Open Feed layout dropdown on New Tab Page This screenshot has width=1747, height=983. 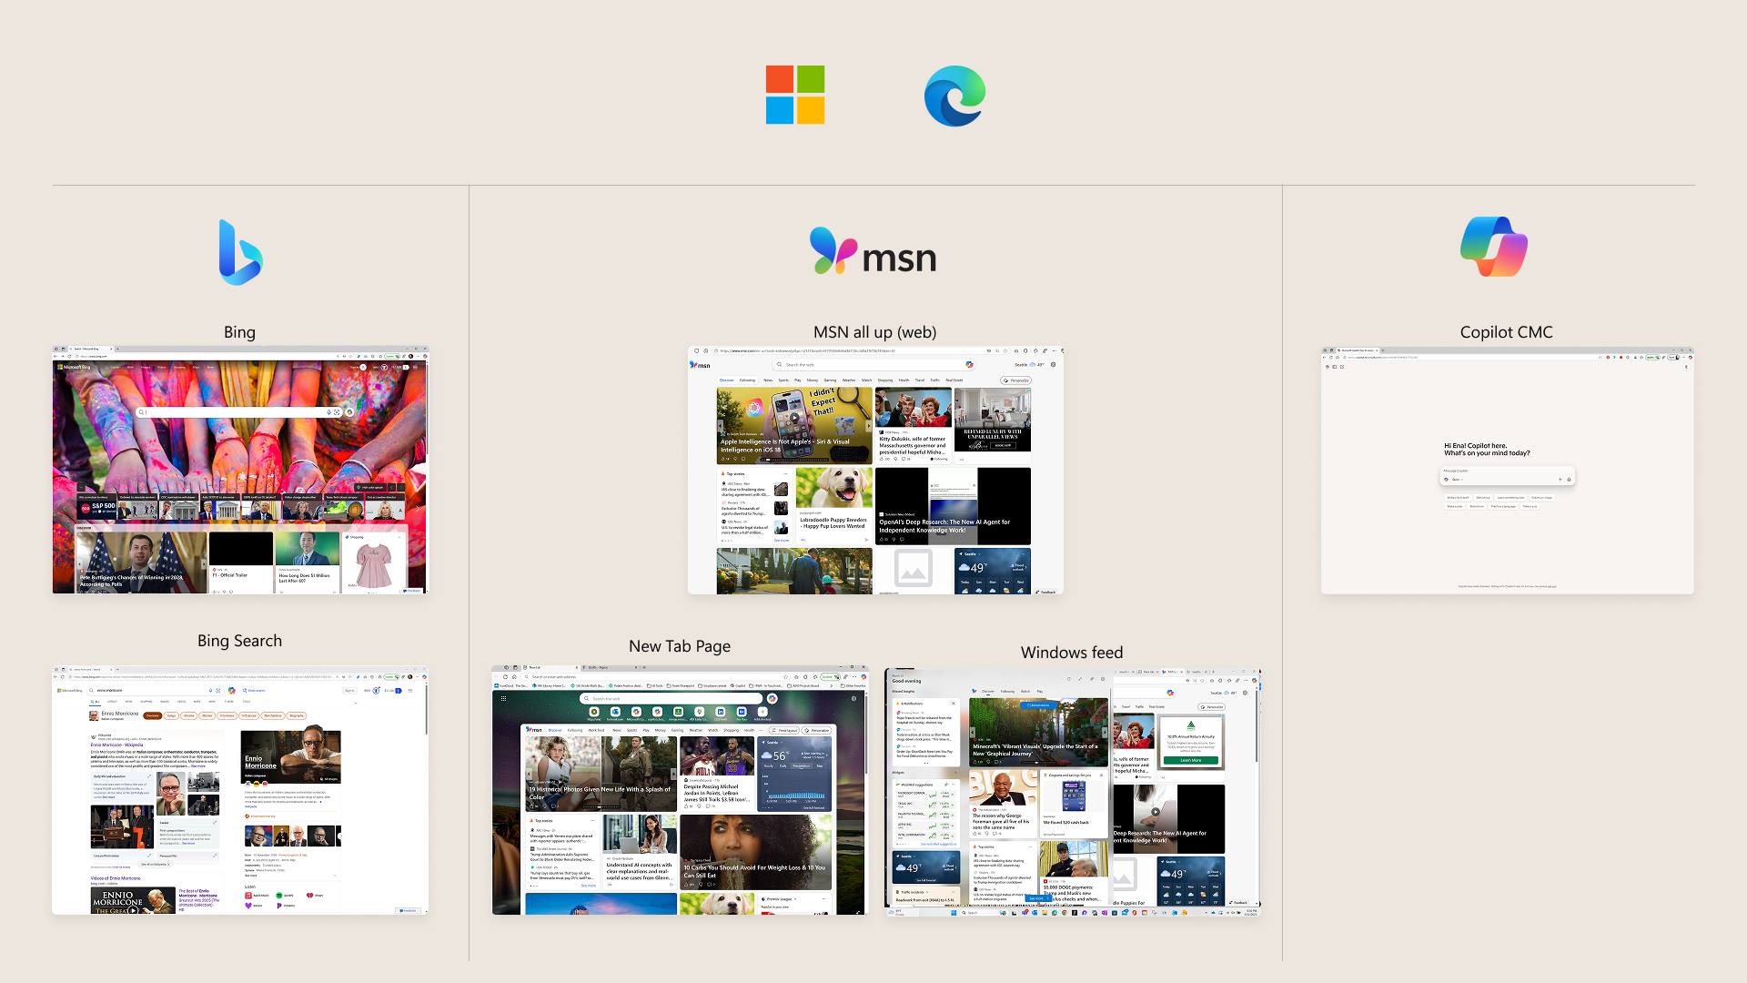pos(785,730)
